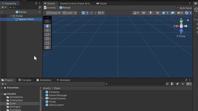This screenshot has height=111, width=198.
Task: Click Portal breadcrumb in Scene header
Action: tap(65, 8)
